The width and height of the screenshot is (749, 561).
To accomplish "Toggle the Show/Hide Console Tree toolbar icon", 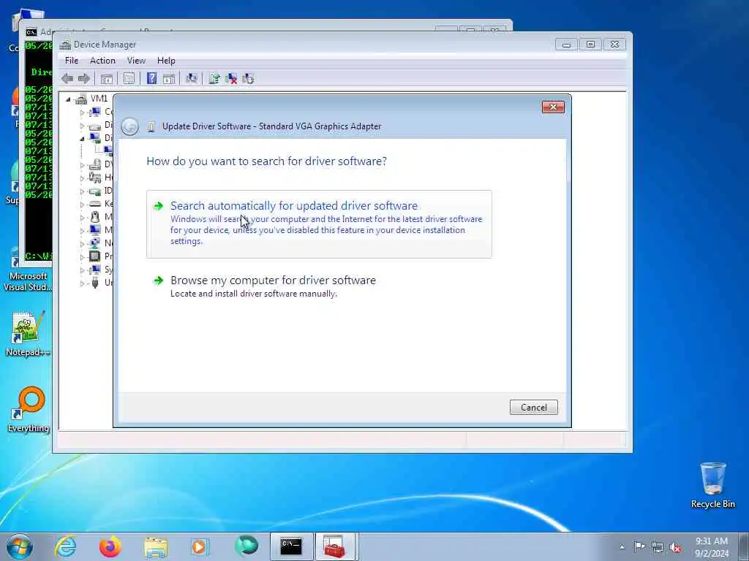I will click(106, 79).
